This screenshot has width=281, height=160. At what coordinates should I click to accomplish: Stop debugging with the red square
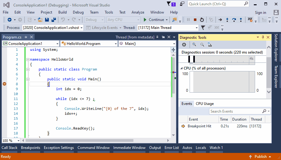195,20
